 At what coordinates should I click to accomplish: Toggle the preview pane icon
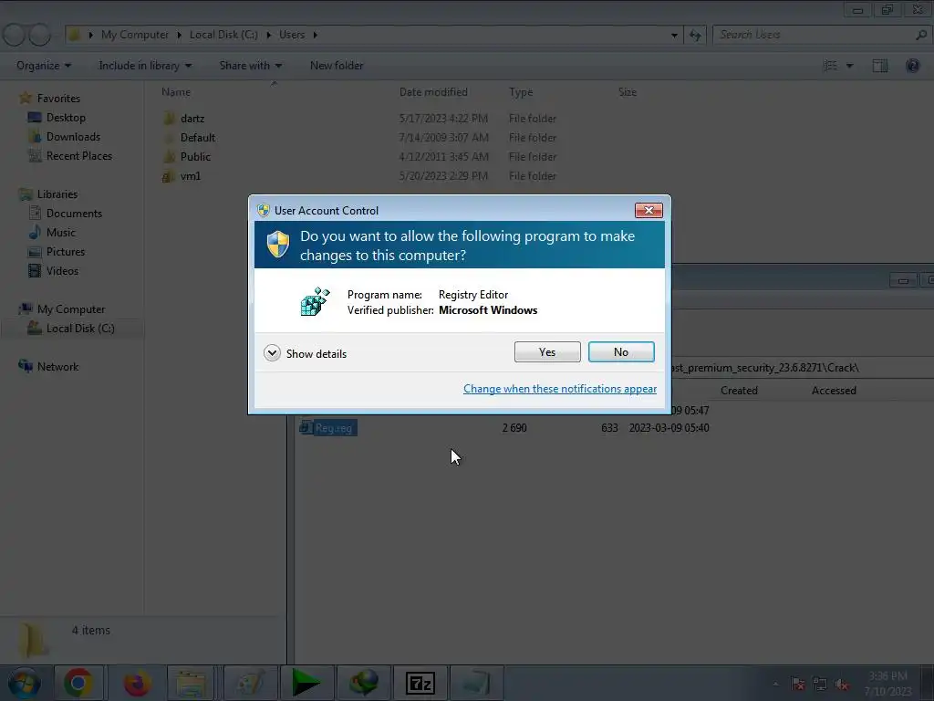click(880, 66)
